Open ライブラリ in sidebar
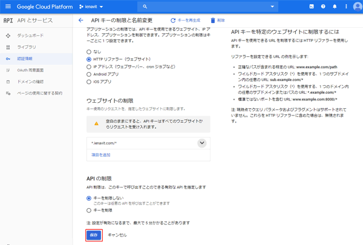Image resolution: width=363 pixels, height=245 pixels. [x=27, y=47]
